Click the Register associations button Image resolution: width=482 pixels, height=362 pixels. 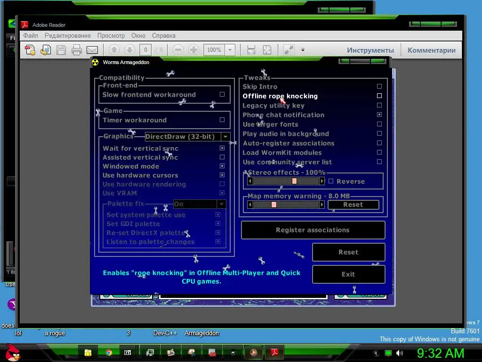(x=313, y=230)
